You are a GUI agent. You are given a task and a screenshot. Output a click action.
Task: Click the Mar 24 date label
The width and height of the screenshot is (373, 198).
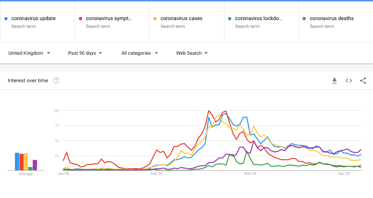(x=250, y=174)
